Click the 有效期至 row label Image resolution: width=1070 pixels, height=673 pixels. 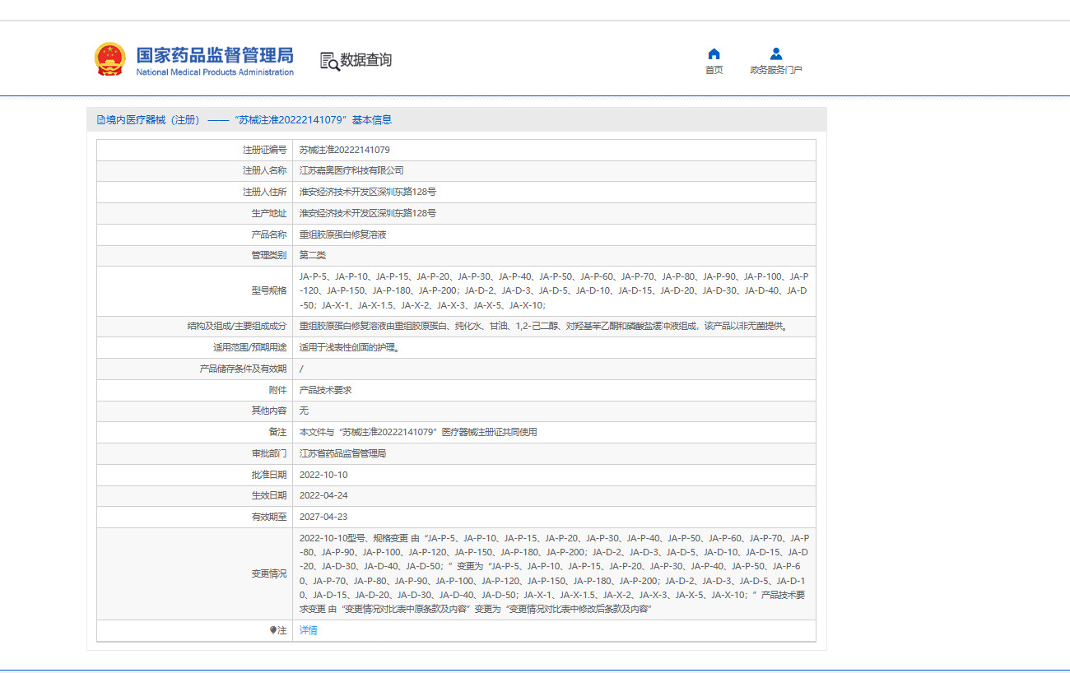[269, 517]
